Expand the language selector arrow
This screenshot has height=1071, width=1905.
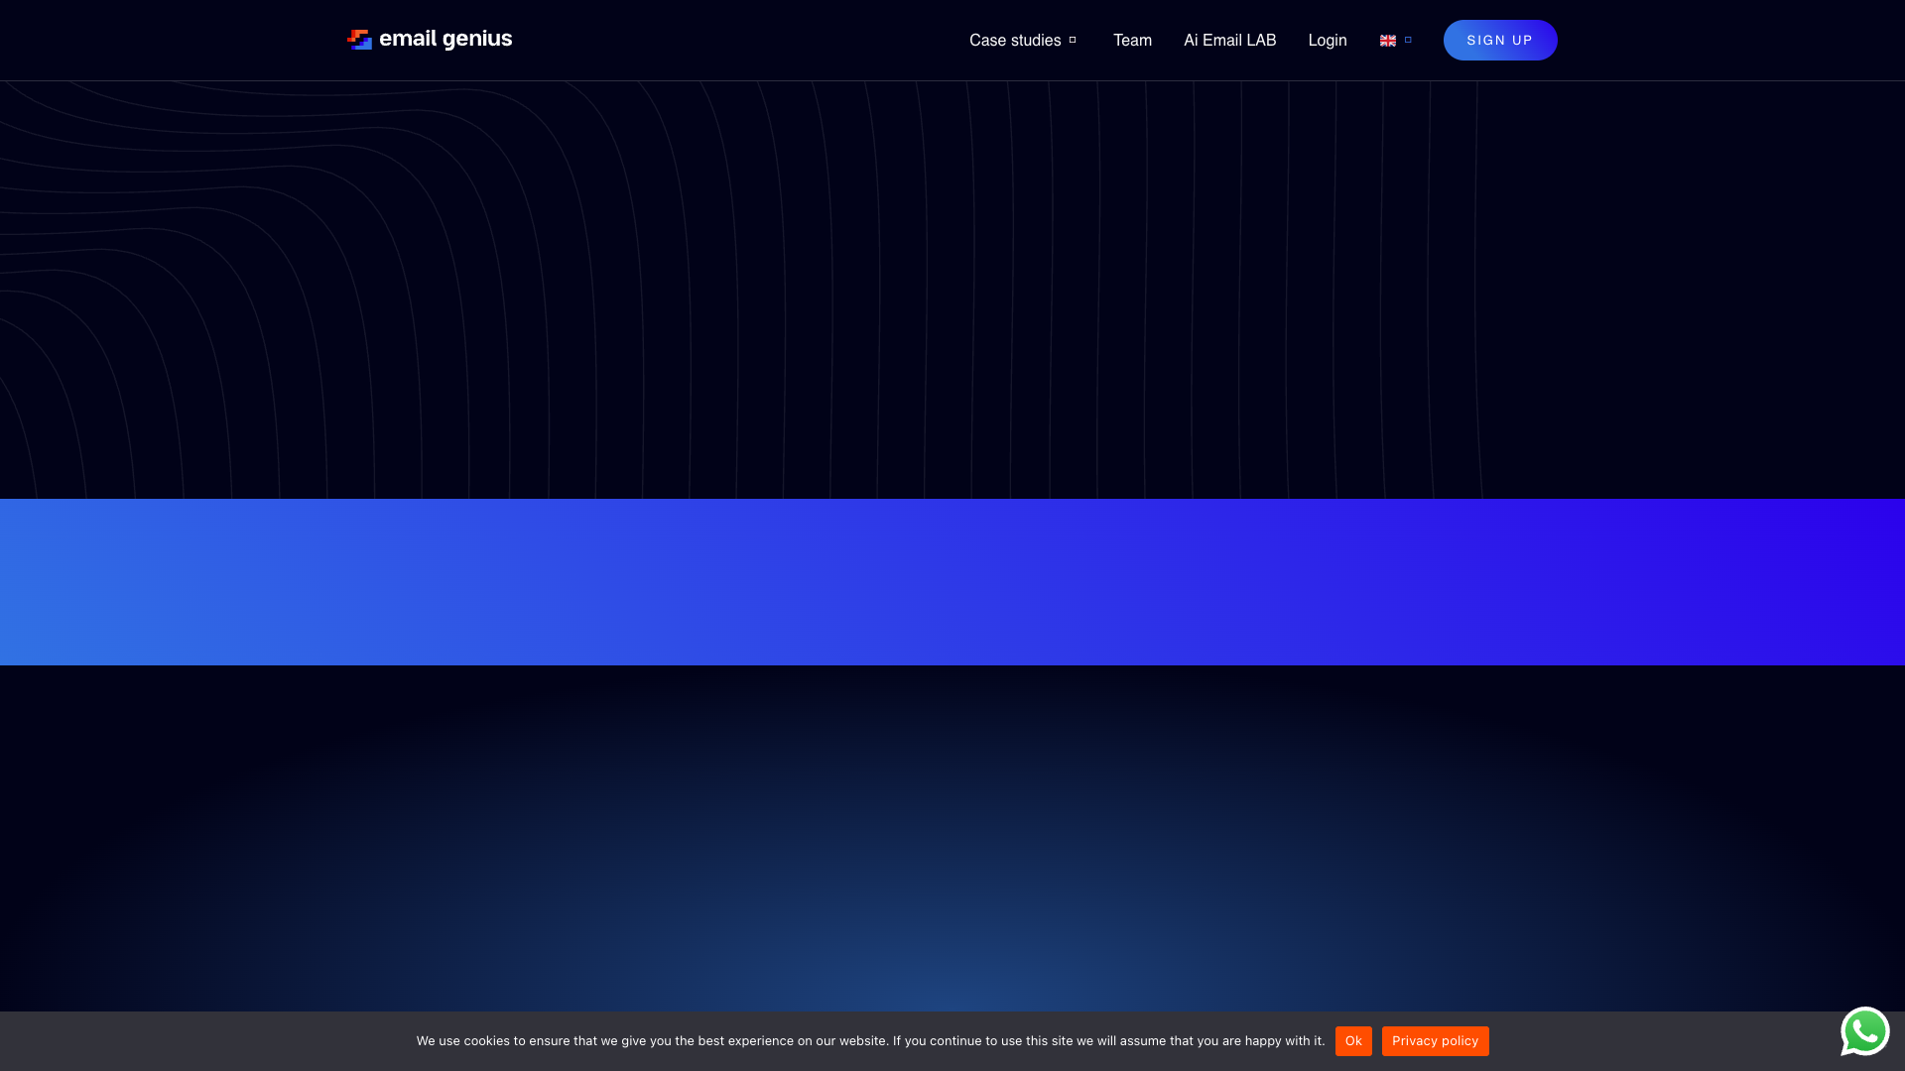point(1408,40)
